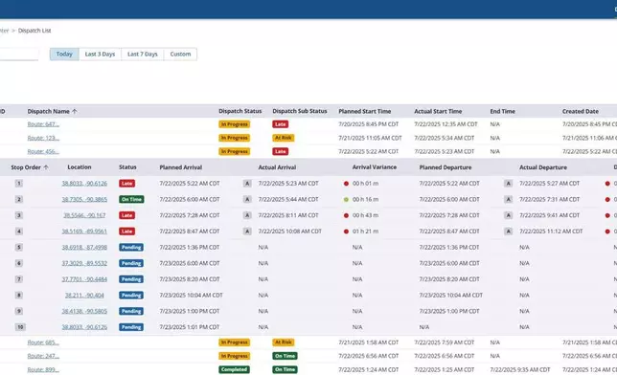Click the A icon beside 9:41 AM departure
Image resolution: width=617 pixels, height=375 pixels.
point(509,215)
